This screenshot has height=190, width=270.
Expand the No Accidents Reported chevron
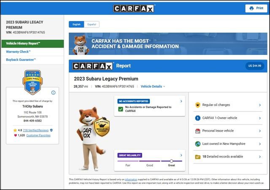click(181, 101)
